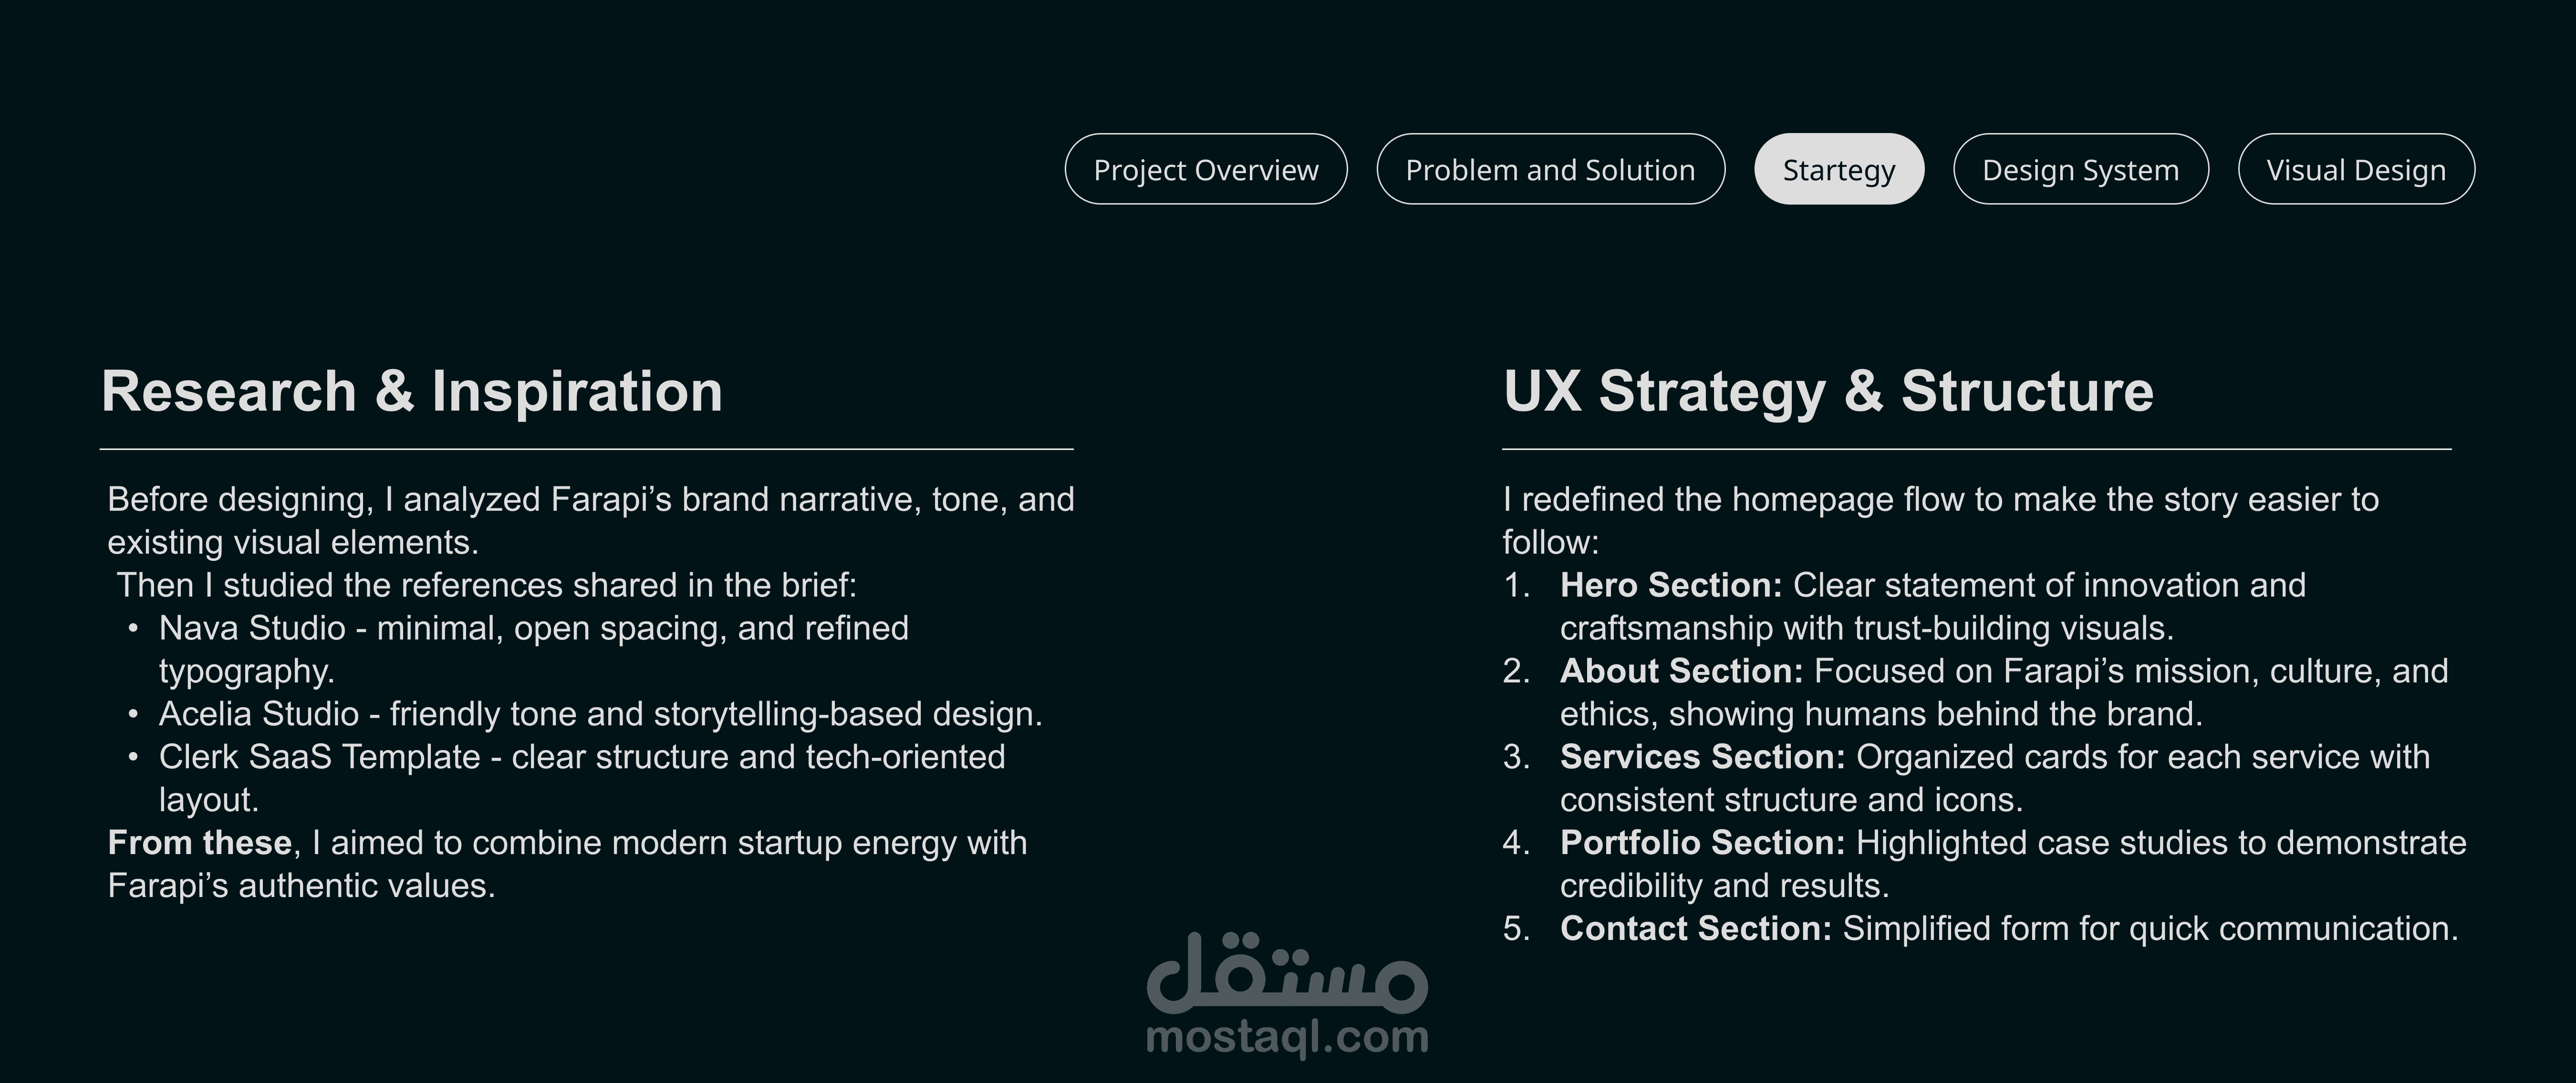The width and height of the screenshot is (2576, 1083).
Task: Select the Nava Studio bullet point
Action: (x=533, y=629)
